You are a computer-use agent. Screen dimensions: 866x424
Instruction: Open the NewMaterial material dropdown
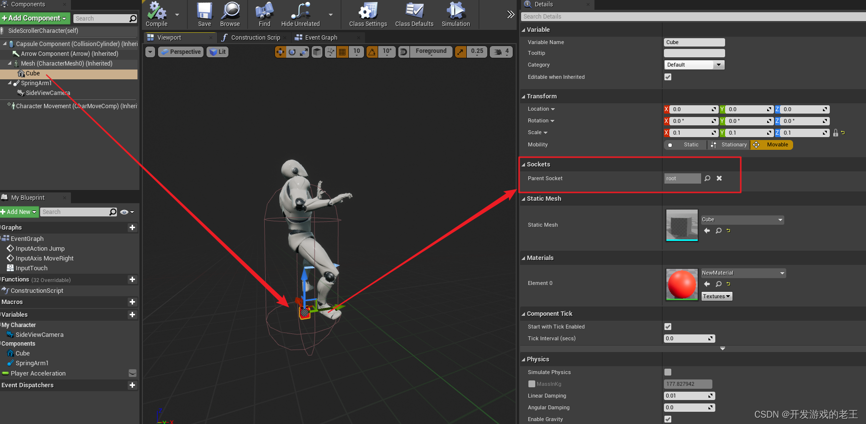pyautogui.click(x=743, y=273)
